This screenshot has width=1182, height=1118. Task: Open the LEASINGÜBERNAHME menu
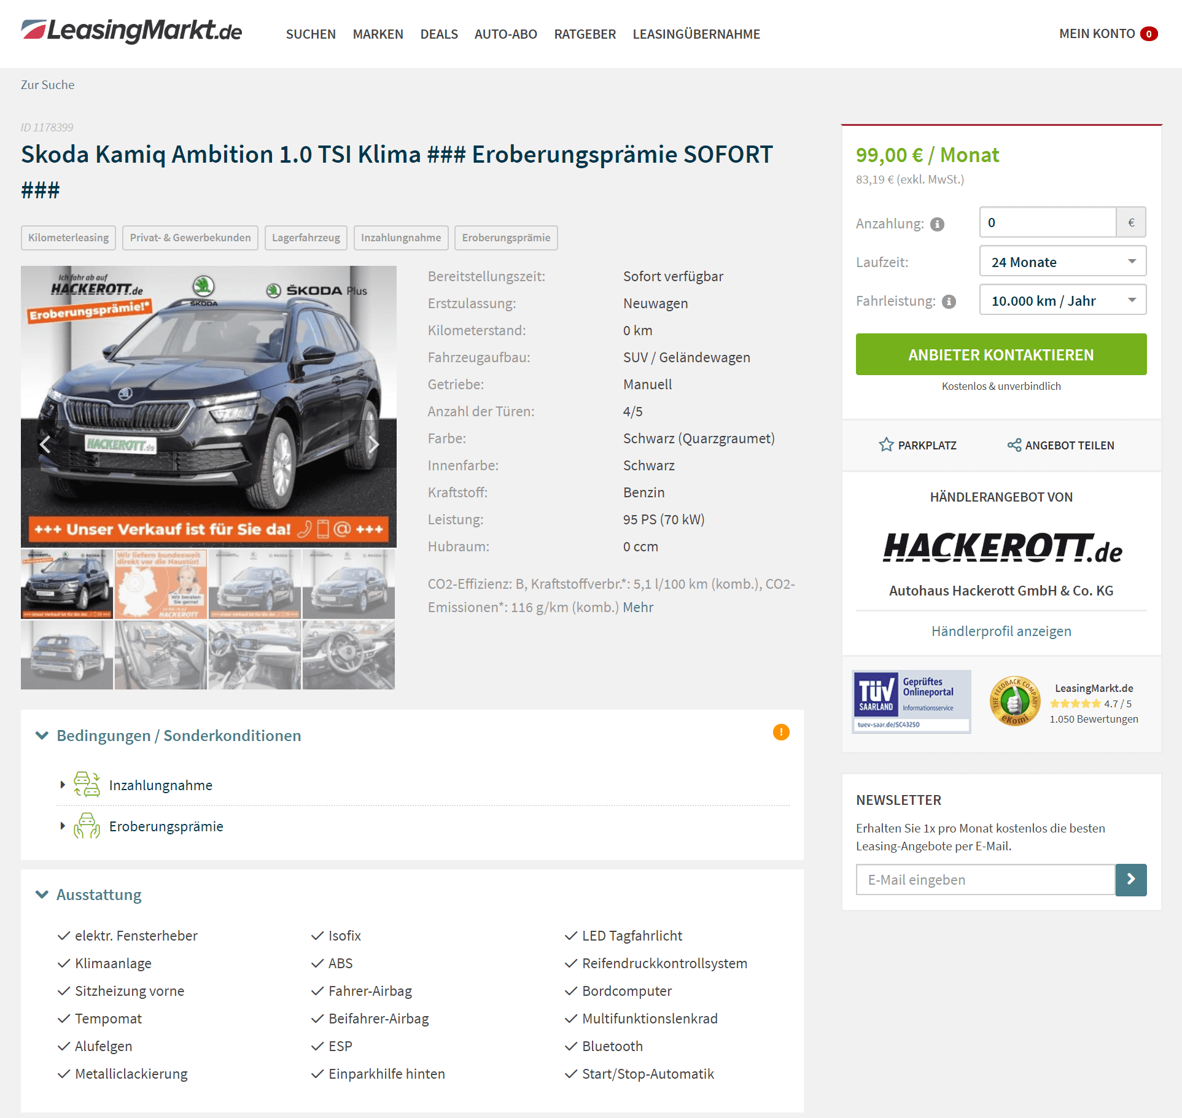click(696, 34)
